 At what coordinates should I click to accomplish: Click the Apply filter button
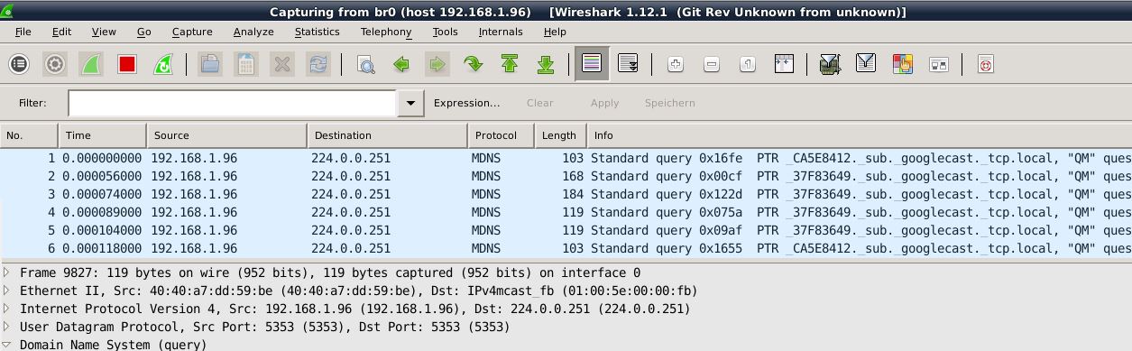click(x=604, y=103)
